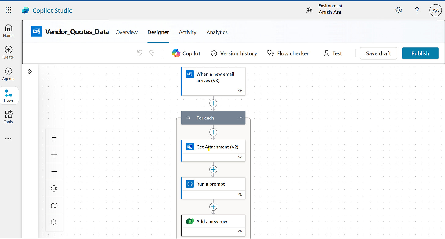
Task: Open the For each loop header
Action: (x=213, y=118)
